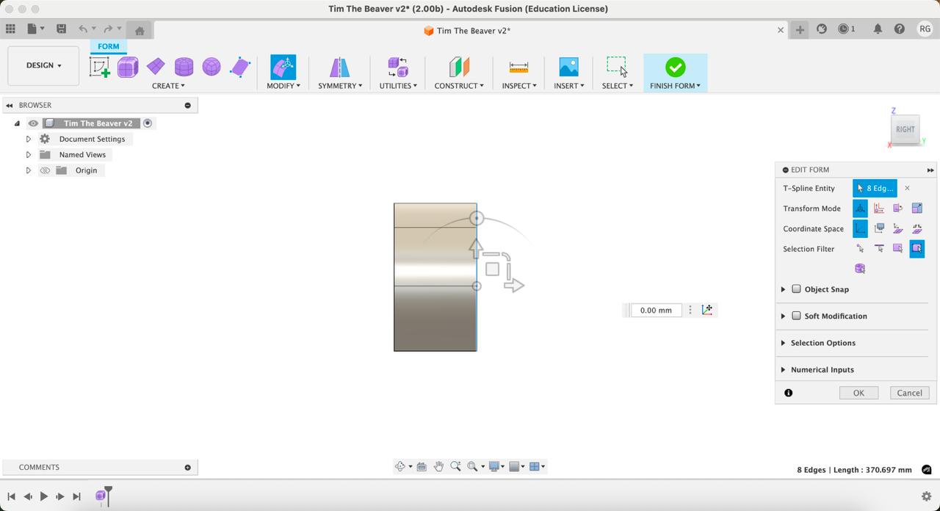Enable the Object Snap checkbox

tap(796, 289)
